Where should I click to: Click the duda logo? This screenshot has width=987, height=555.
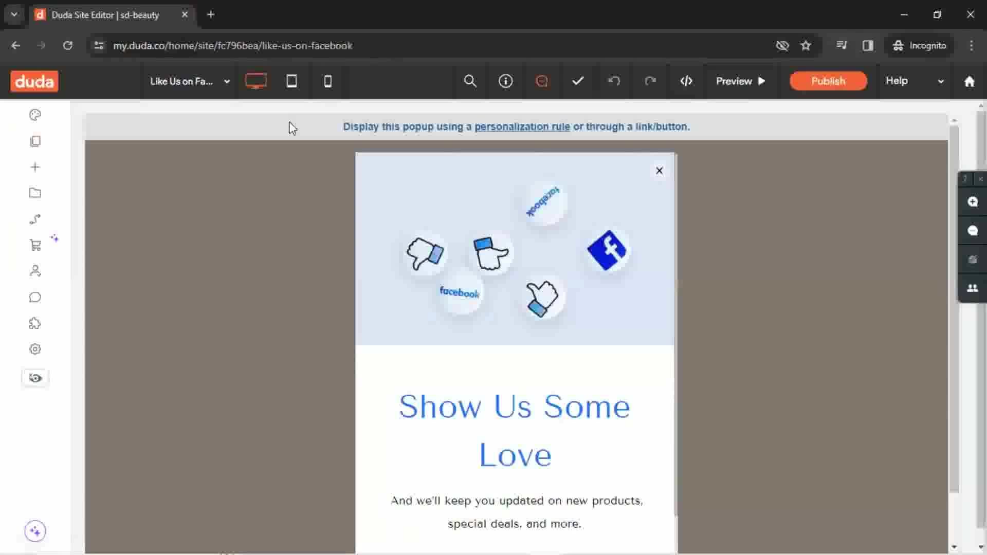(34, 81)
